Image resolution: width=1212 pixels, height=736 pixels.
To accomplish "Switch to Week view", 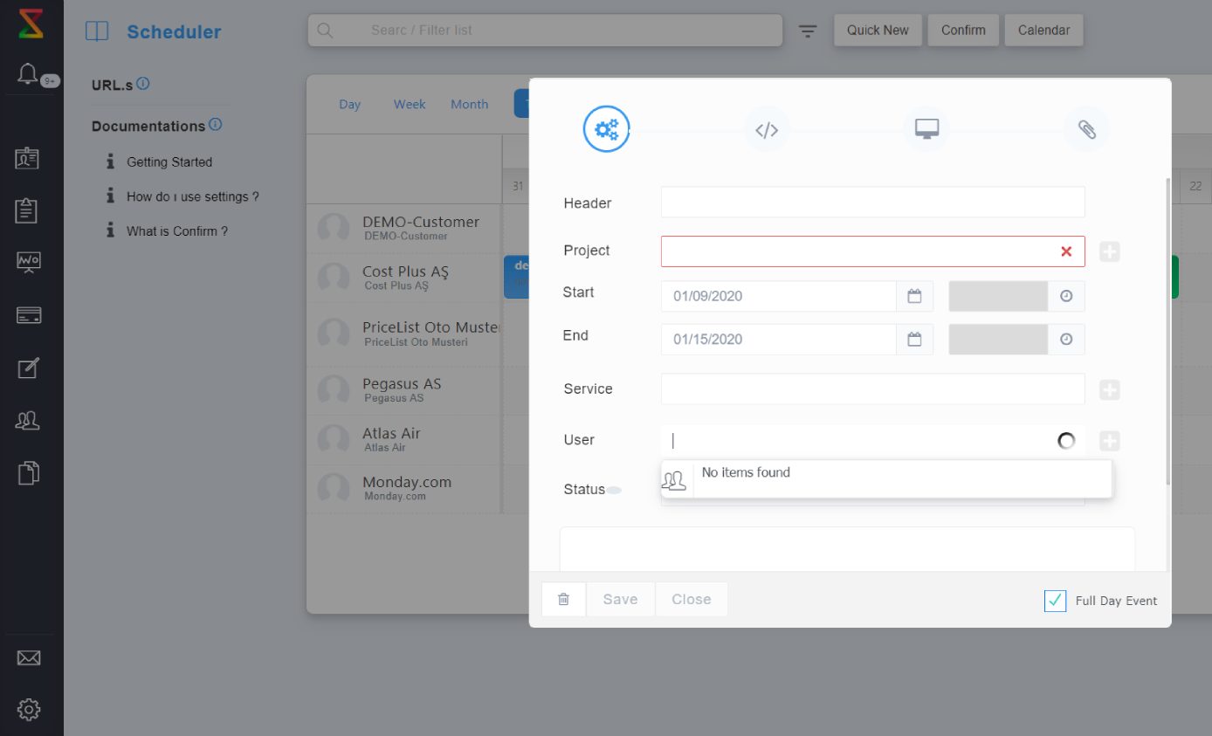I will pos(410,104).
